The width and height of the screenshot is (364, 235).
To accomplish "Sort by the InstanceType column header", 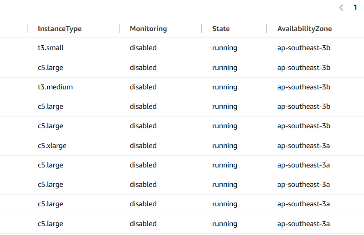I will pos(59,29).
